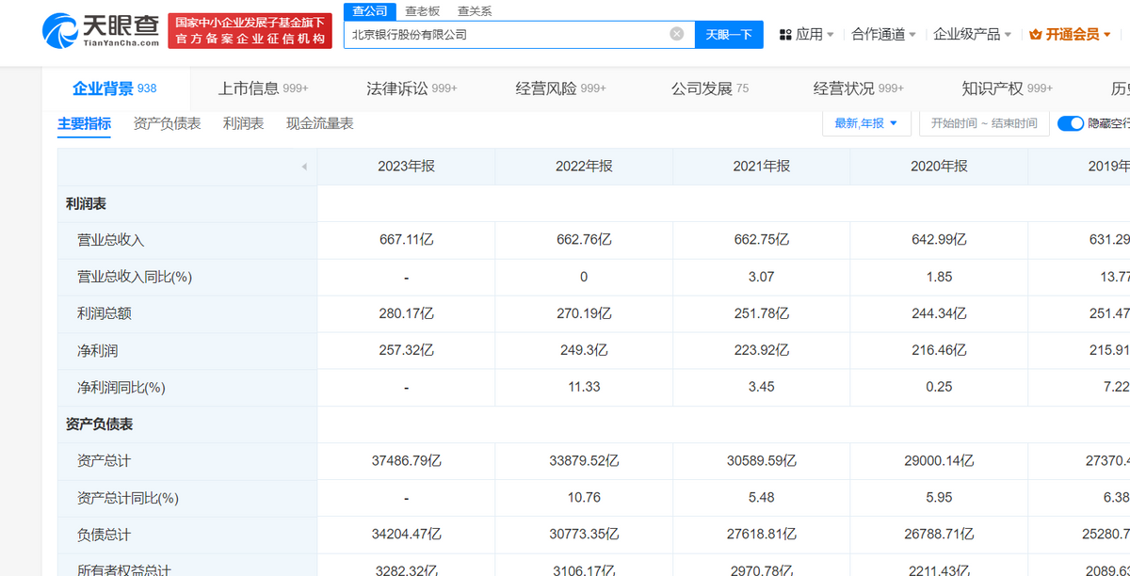Expand the 企业级产品 dropdown
The height and width of the screenshot is (576, 1130).
pos(973,35)
